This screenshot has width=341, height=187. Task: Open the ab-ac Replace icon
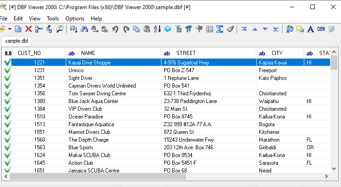(x=105, y=29)
